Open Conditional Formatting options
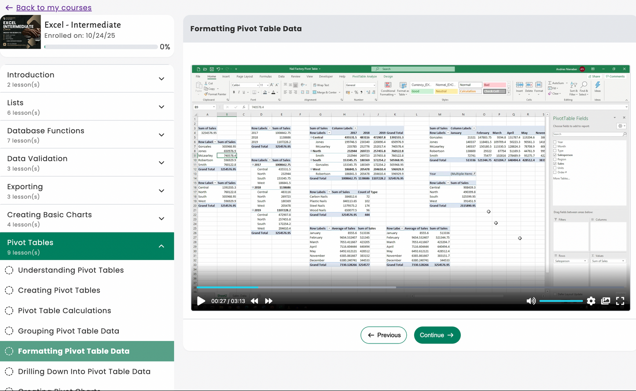The width and height of the screenshot is (636, 391). tap(388, 90)
